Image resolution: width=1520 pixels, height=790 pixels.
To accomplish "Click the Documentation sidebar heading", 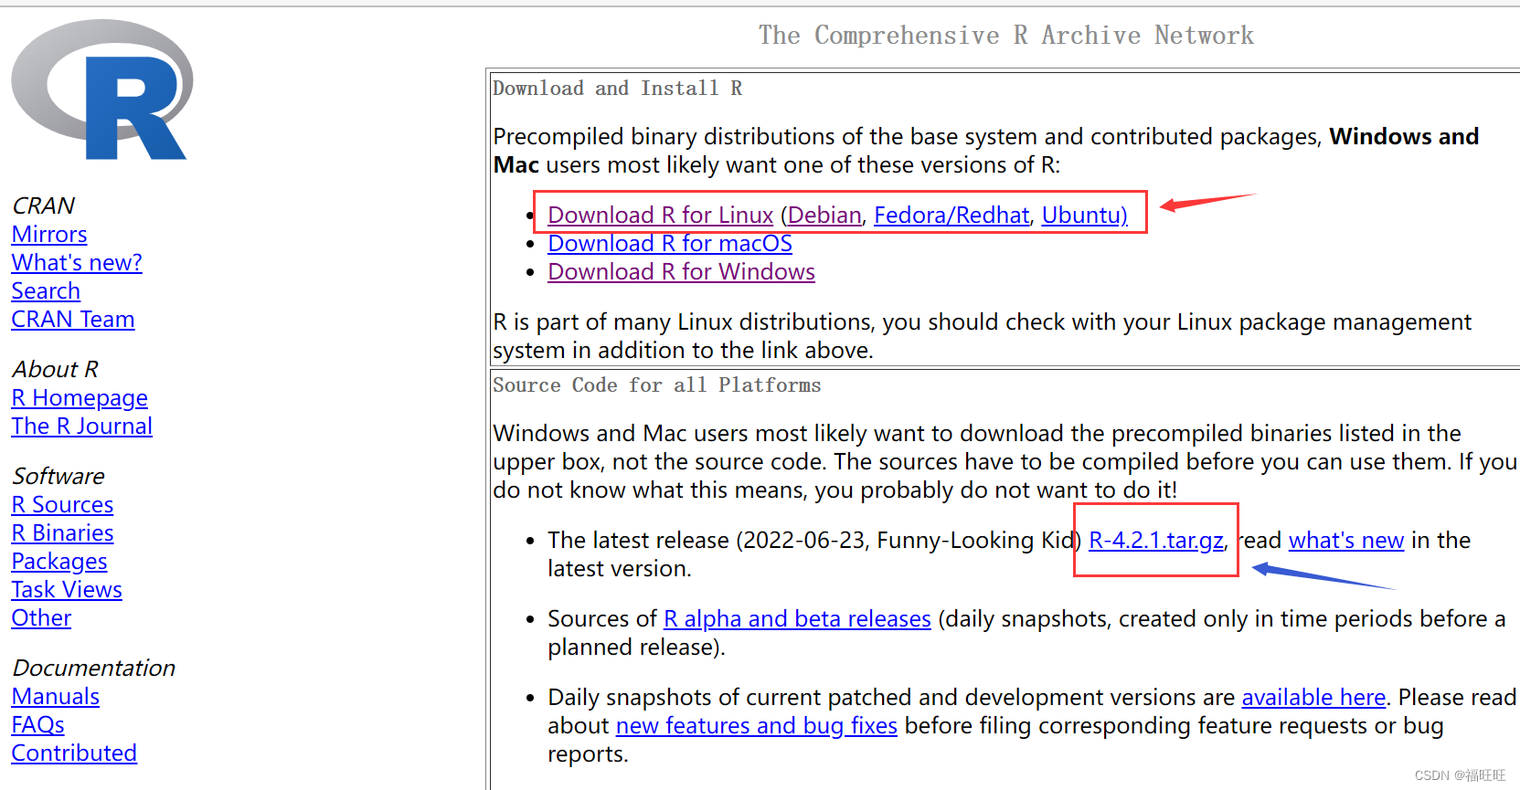I will (x=94, y=669).
